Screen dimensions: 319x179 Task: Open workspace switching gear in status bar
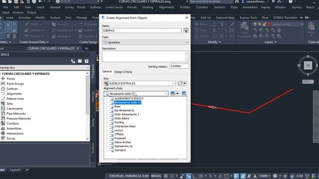[275, 176]
